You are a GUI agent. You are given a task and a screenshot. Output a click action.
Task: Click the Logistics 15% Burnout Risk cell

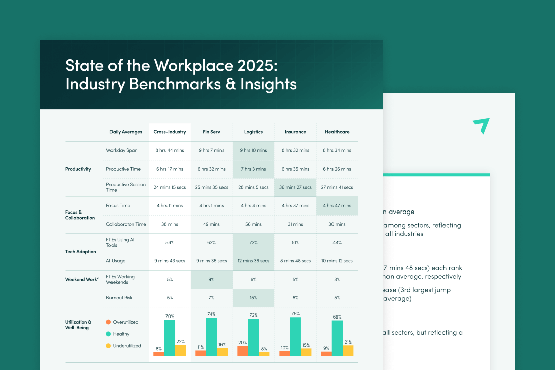coord(253,298)
